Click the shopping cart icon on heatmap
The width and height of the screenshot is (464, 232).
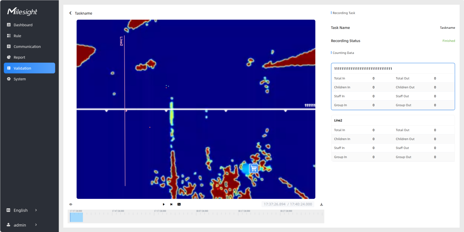[254, 168]
